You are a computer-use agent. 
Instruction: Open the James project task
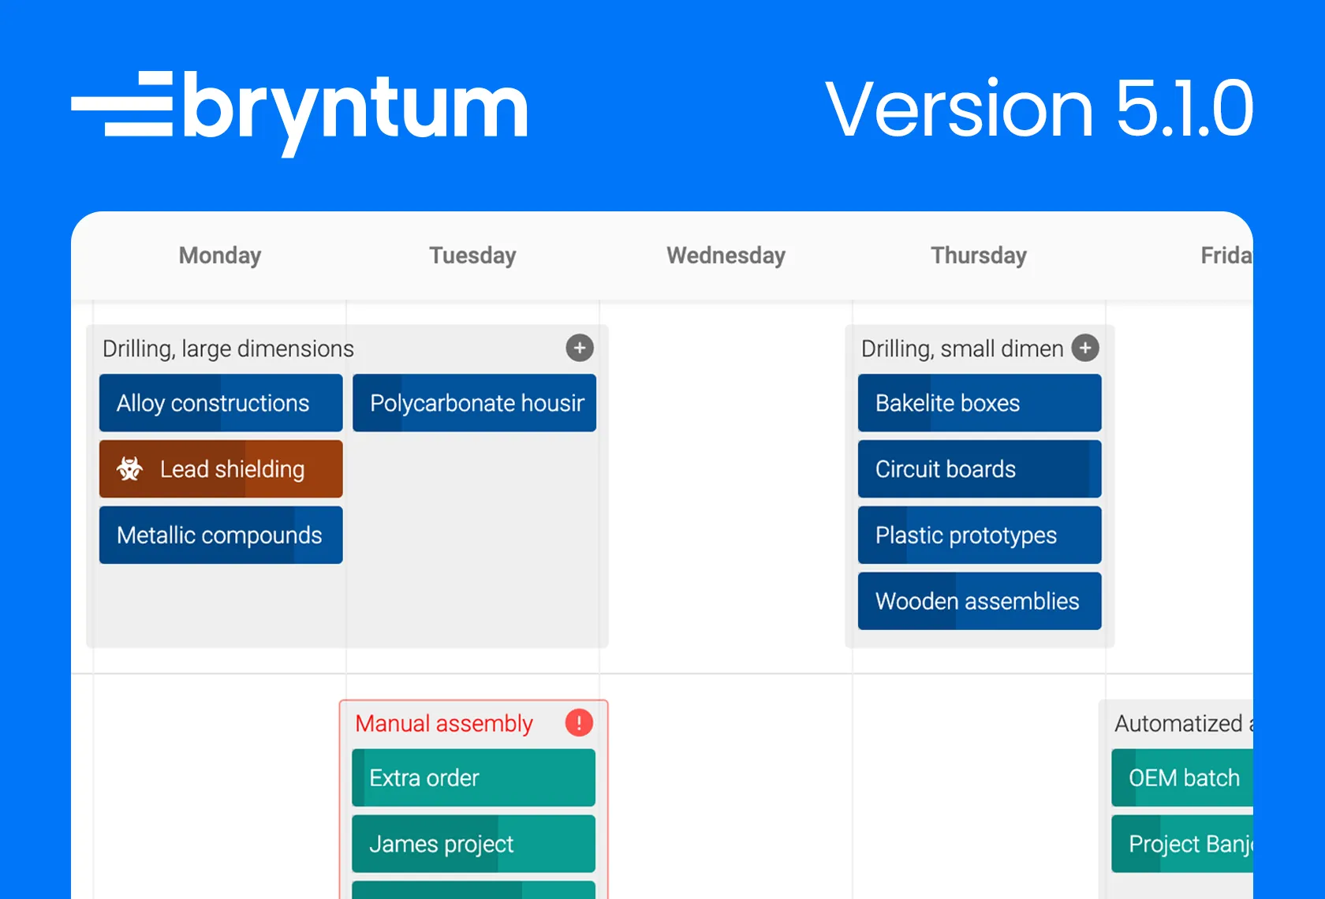click(x=473, y=844)
